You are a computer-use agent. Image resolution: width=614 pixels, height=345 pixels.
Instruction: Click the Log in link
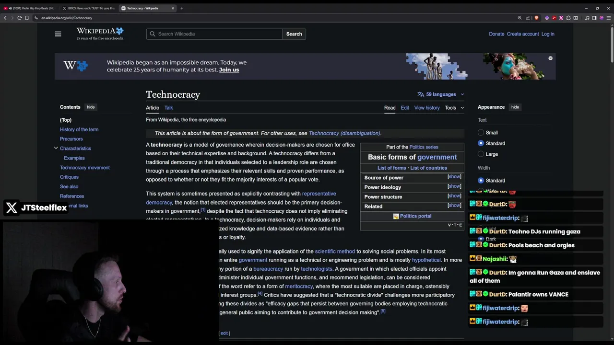[548, 34]
